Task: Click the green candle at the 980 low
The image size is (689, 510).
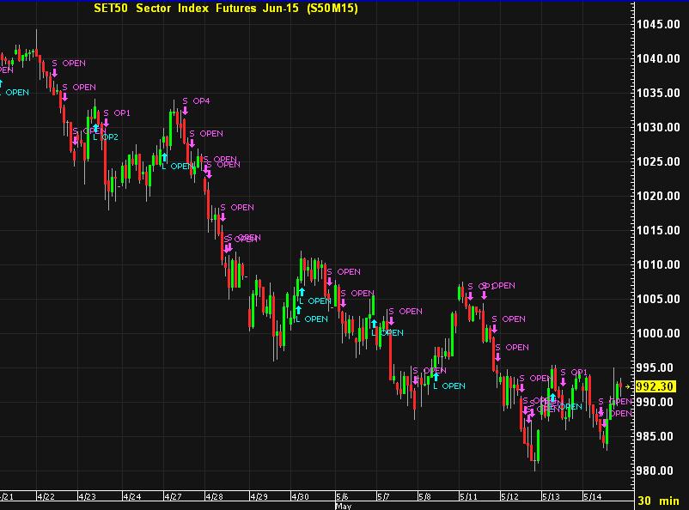Action: 538,446
